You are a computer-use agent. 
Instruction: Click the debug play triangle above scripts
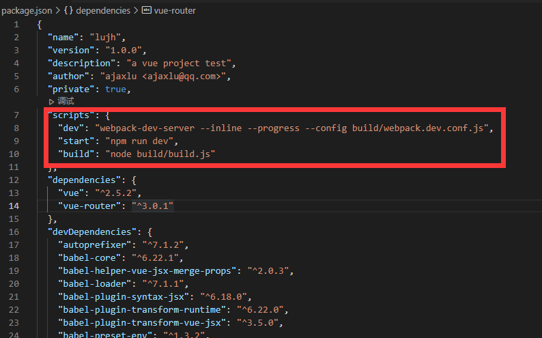point(51,102)
